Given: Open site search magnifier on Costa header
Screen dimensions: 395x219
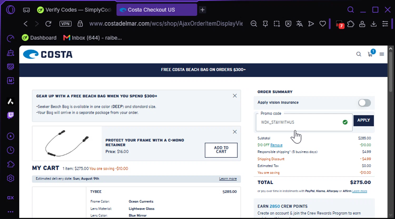Looking at the screenshot, I should 359,54.
